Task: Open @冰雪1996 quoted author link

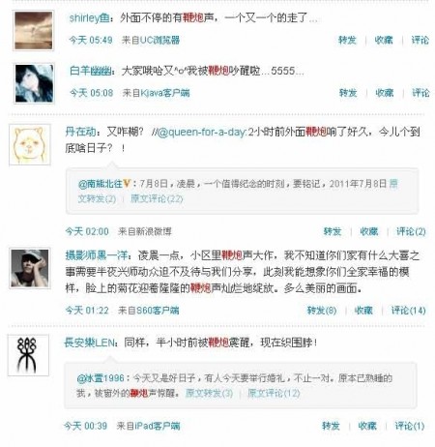Action: tap(101, 378)
